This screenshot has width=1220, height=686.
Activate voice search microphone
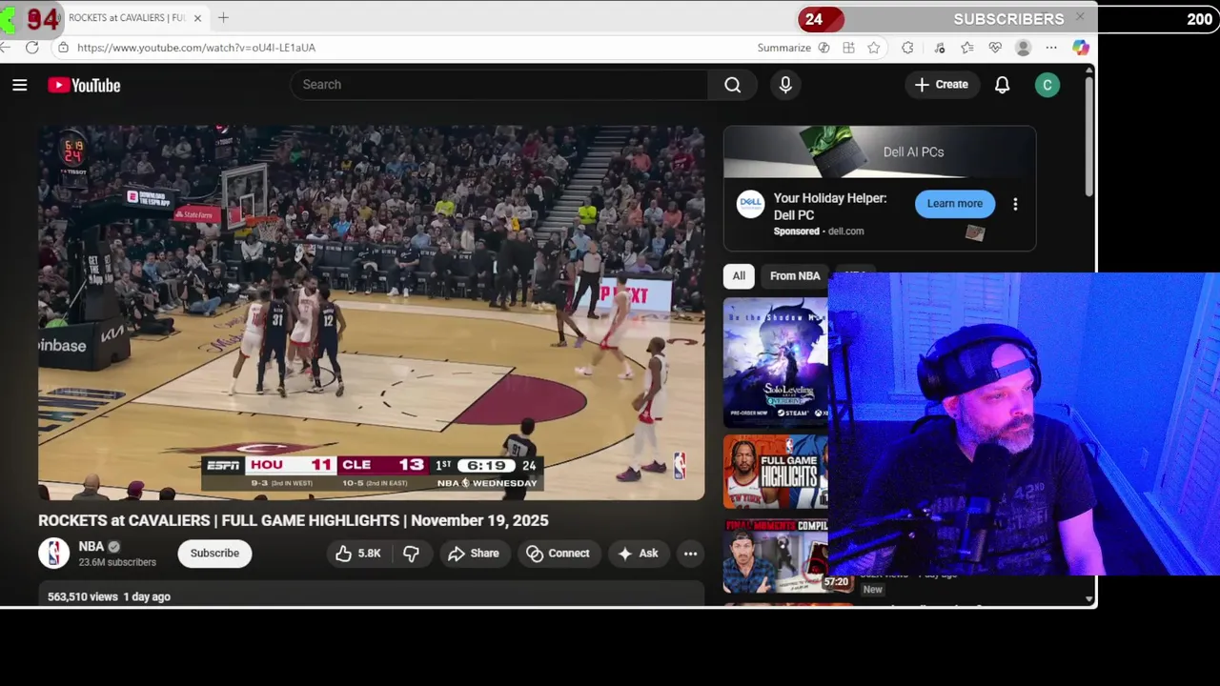pyautogui.click(x=785, y=85)
